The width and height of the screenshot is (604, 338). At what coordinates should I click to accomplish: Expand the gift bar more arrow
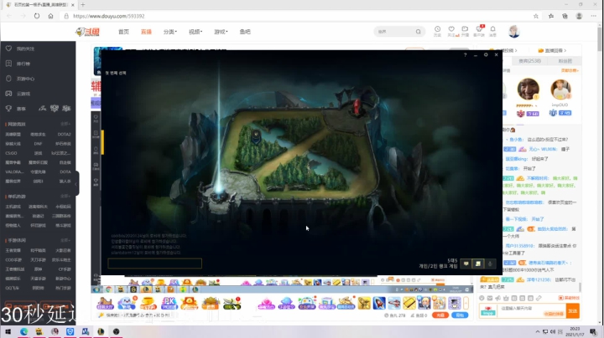point(466,303)
